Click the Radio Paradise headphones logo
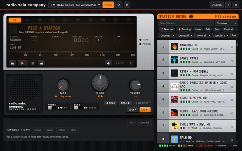This screenshot has height=151, width=242. (x=174, y=86)
